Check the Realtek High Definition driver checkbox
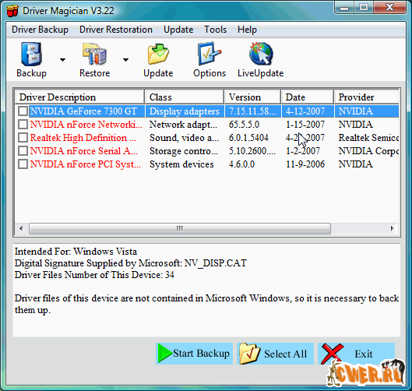Image resolution: width=412 pixels, height=391 pixels. [23, 137]
